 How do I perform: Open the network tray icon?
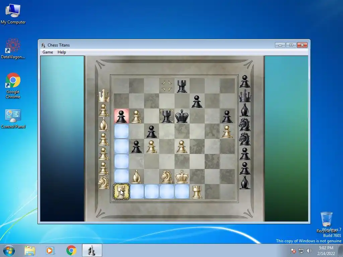pos(301,251)
